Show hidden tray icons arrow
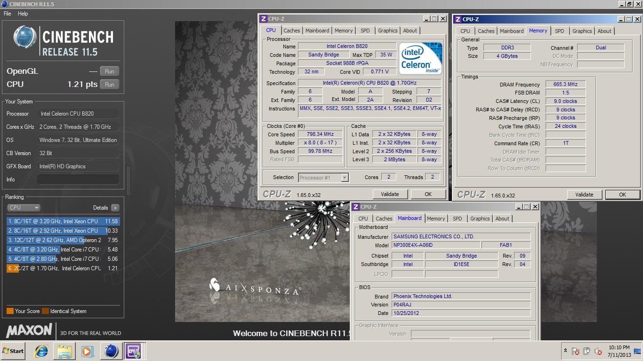 (565, 351)
